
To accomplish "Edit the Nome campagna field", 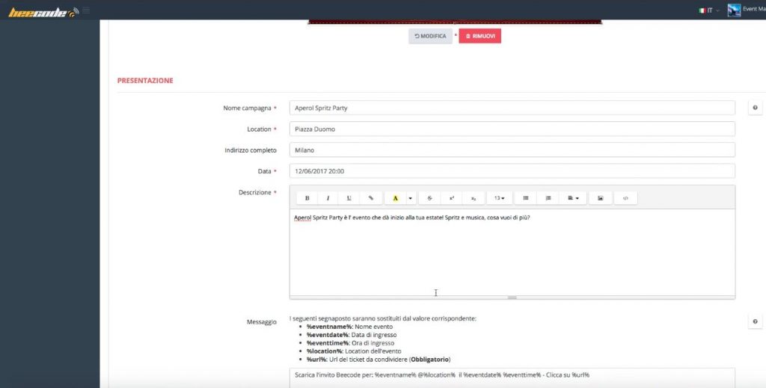I will [512, 108].
